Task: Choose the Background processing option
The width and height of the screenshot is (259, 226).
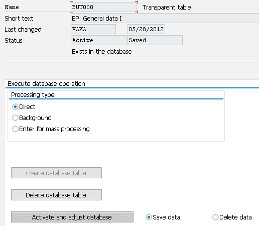Action: [15, 118]
